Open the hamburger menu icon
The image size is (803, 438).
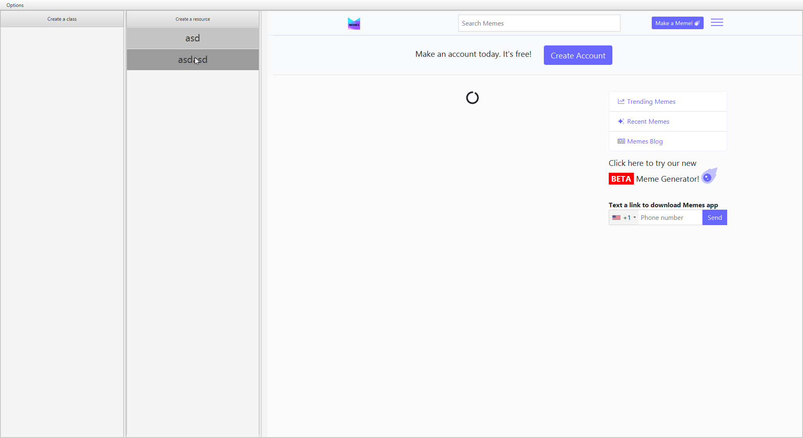pos(717,23)
